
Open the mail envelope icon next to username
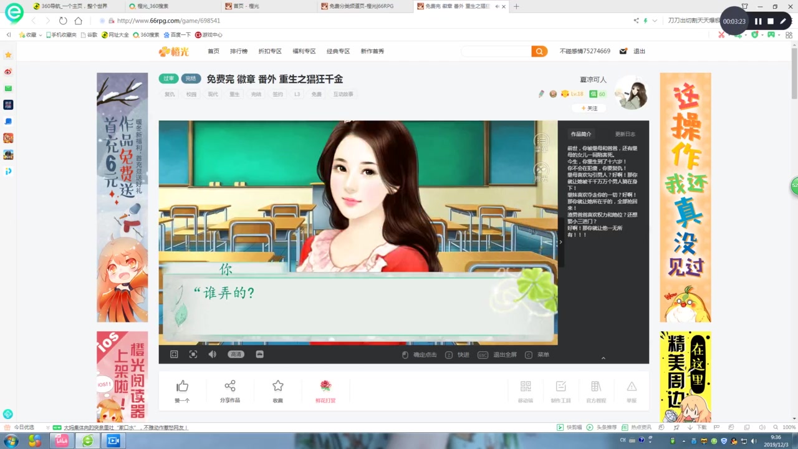623,51
